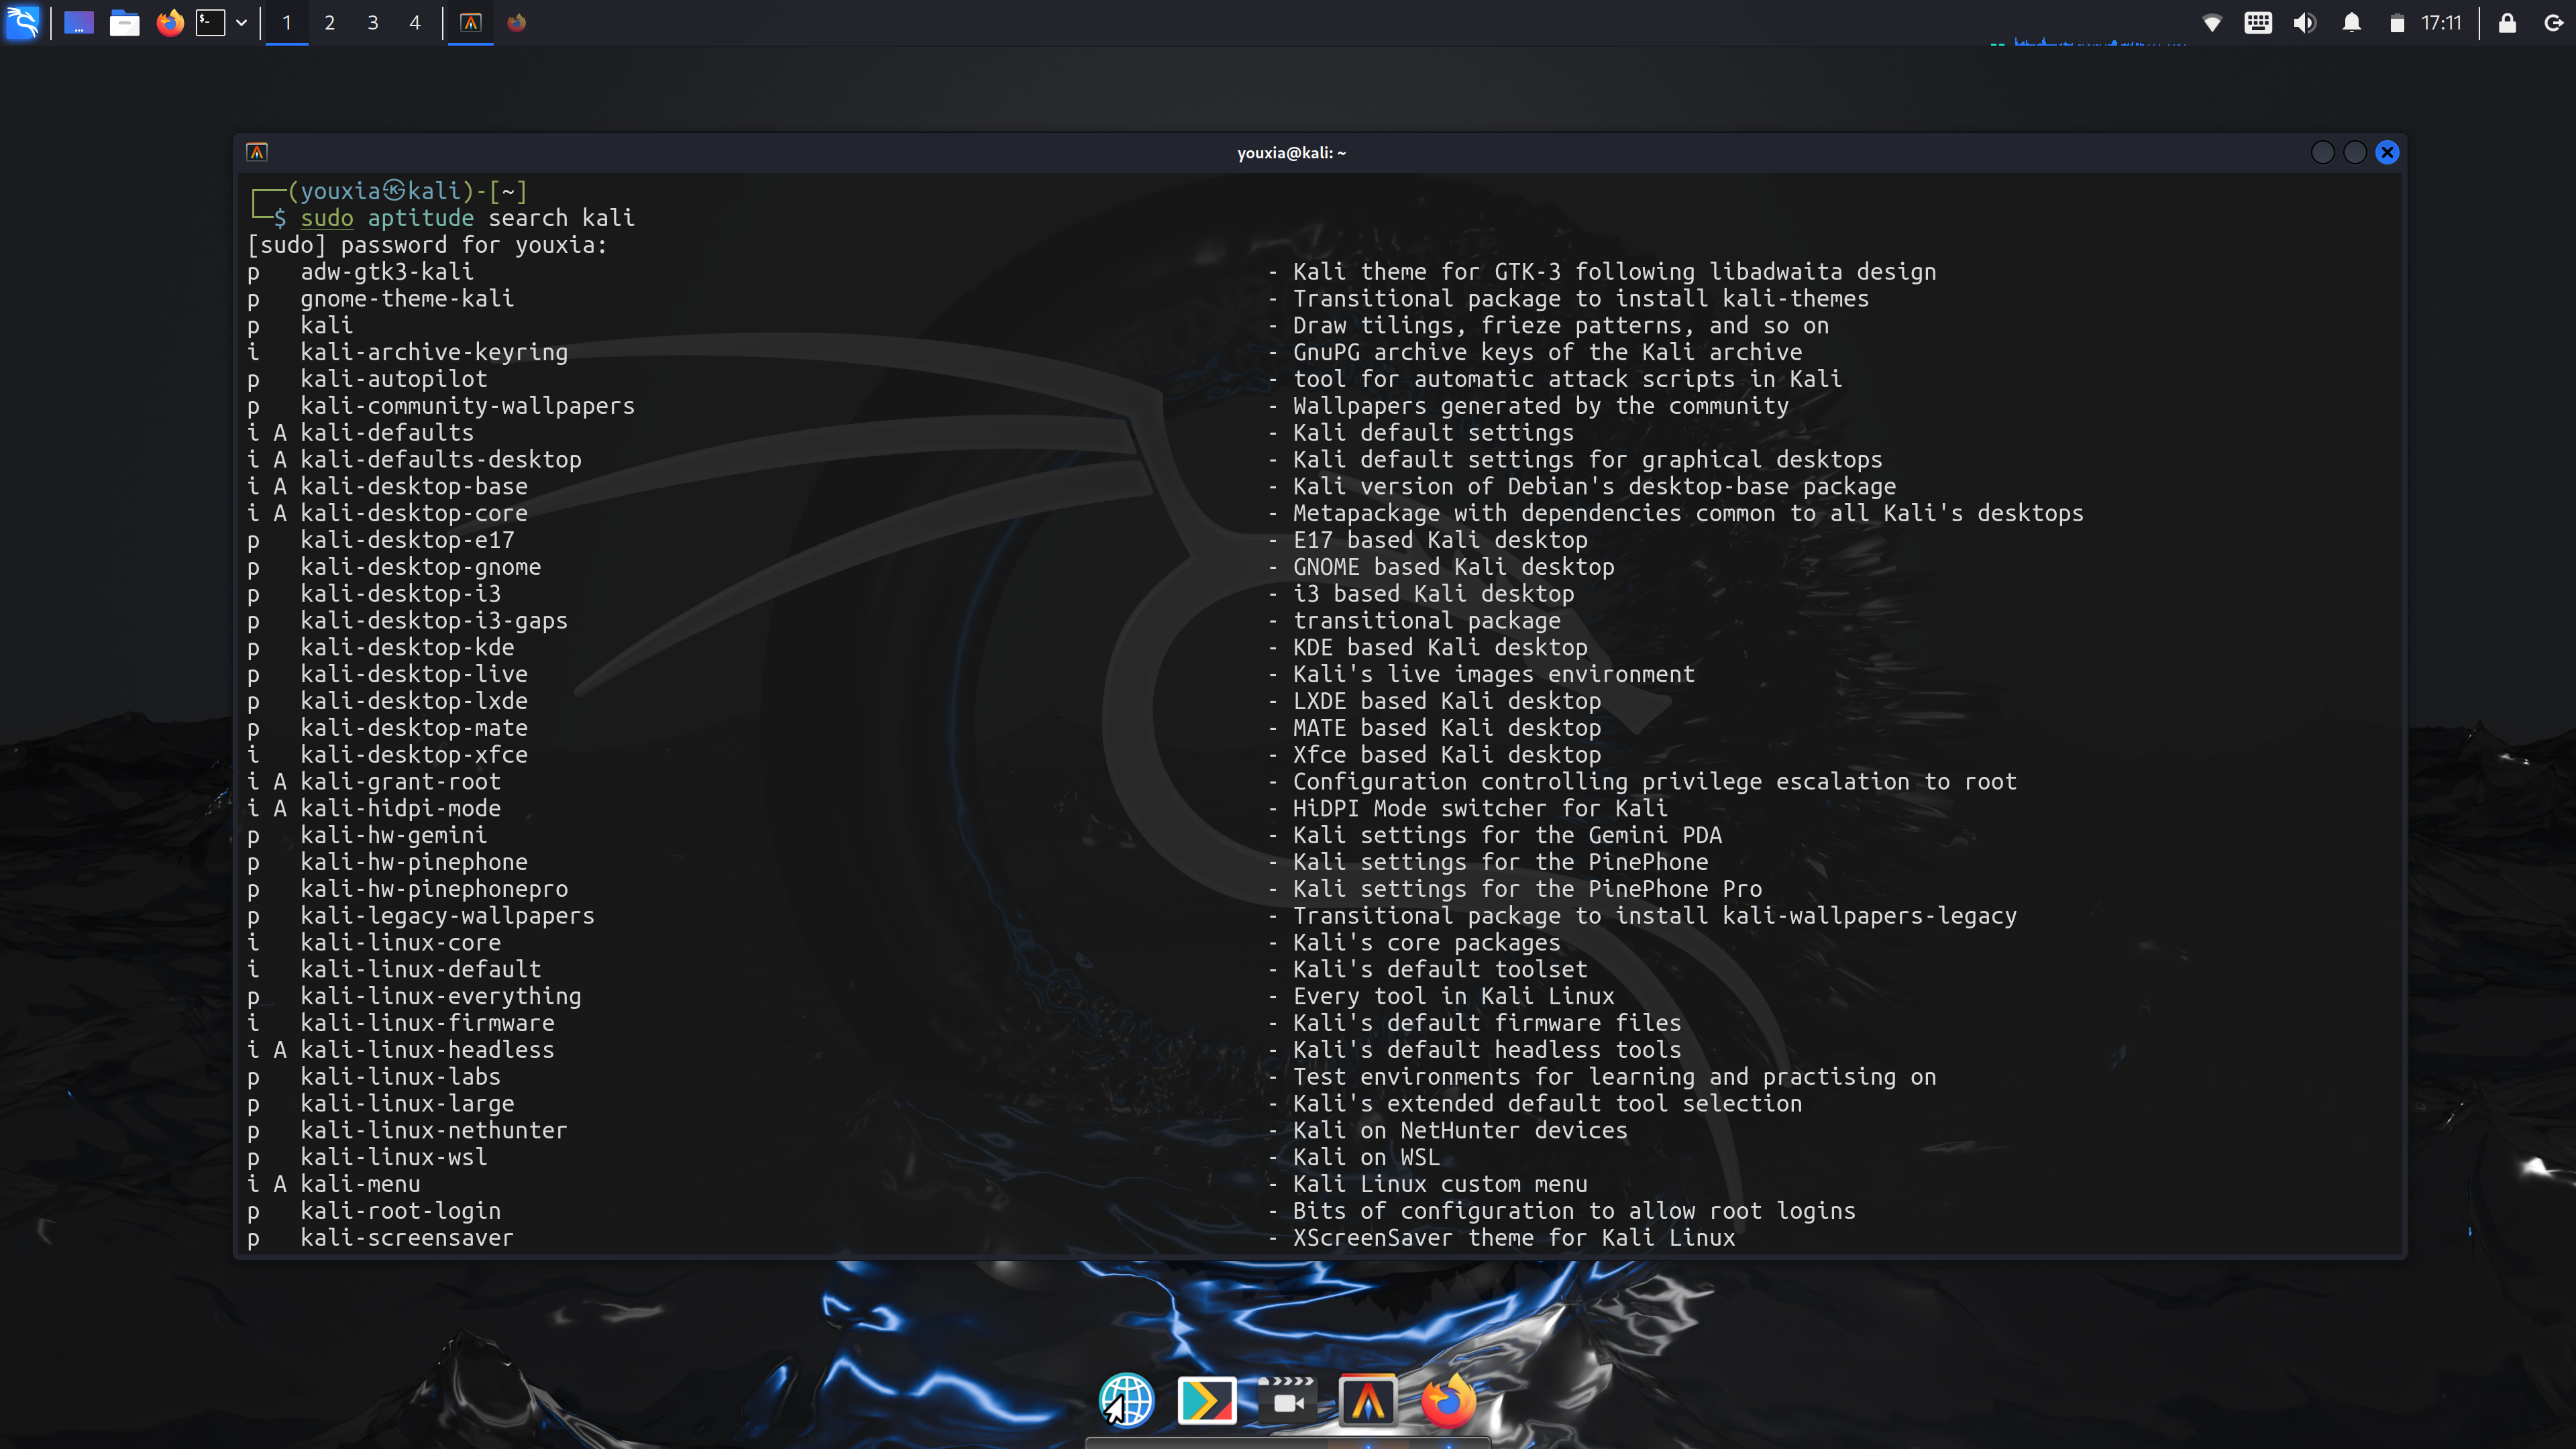The width and height of the screenshot is (2576, 1449).
Task: Click the '[sudo] password for youxia:' line
Action: click(427, 245)
